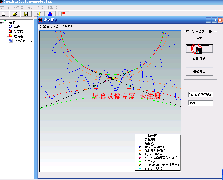223x180 pixels.
Task: Click the D(HPSTC单齿啮合外界点) legend entry
Action: tap(159, 165)
